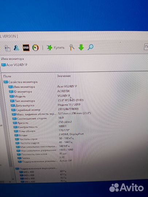Click the icon beside ID монитора
Image resolution: width=148 pixels, height=197 pixels.
pyautogui.click(x=11, y=92)
